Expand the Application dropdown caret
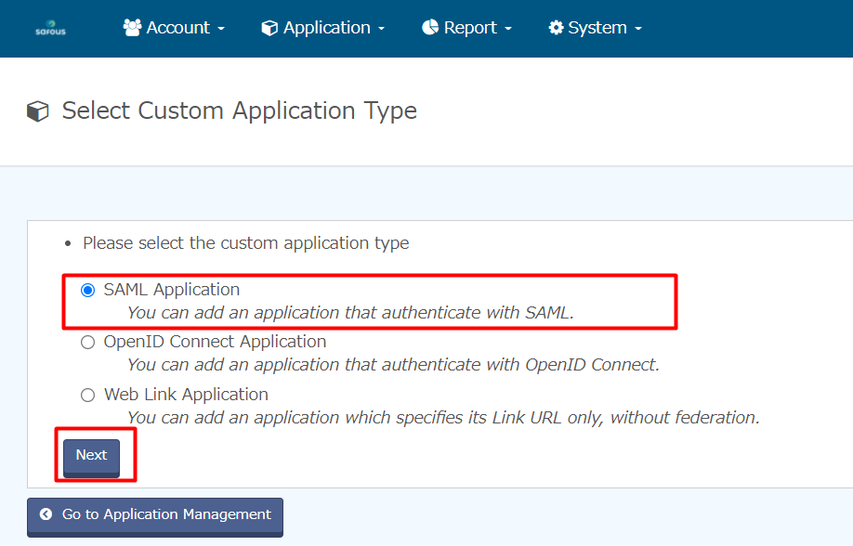This screenshot has width=853, height=546. [381, 30]
